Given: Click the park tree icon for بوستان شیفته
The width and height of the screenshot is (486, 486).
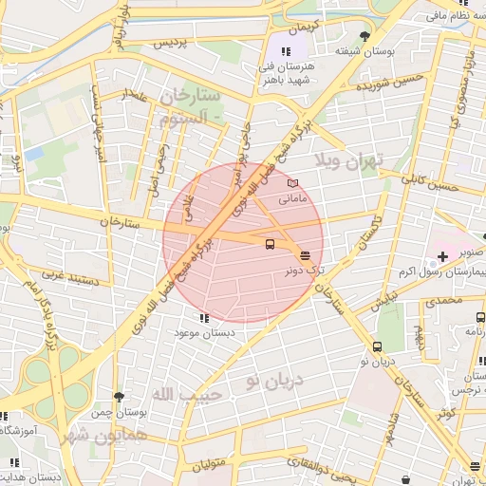Looking at the screenshot, I should pyautogui.click(x=364, y=37).
